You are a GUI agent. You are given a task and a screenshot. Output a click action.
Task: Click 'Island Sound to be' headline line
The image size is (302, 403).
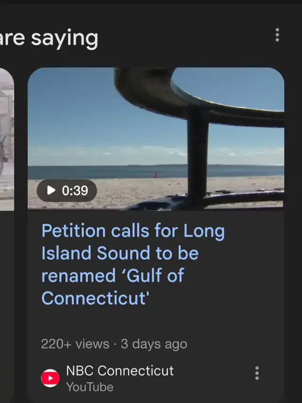point(120,254)
